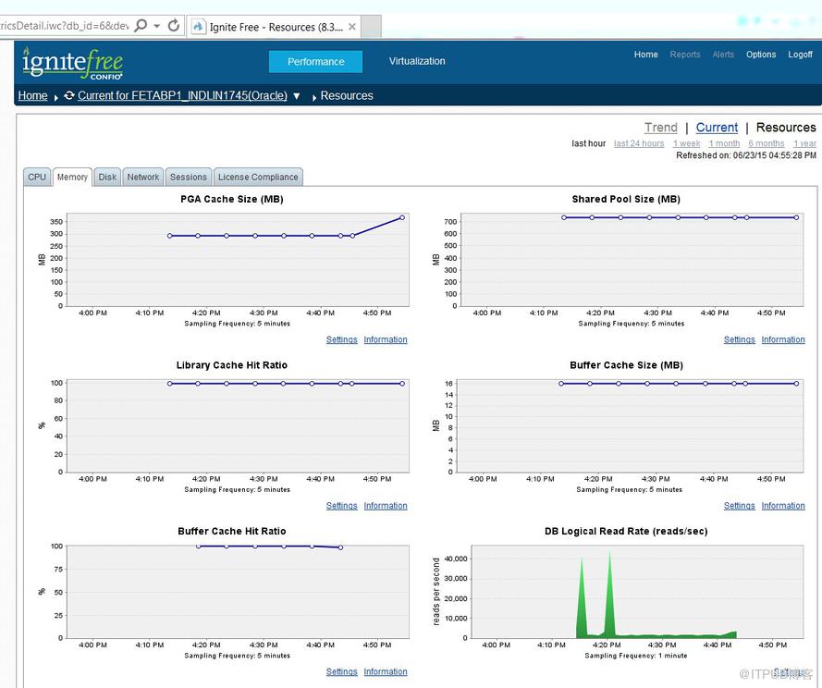
Task: Click the refresh icon beside Current for FETABP1
Action: tap(68, 95)
